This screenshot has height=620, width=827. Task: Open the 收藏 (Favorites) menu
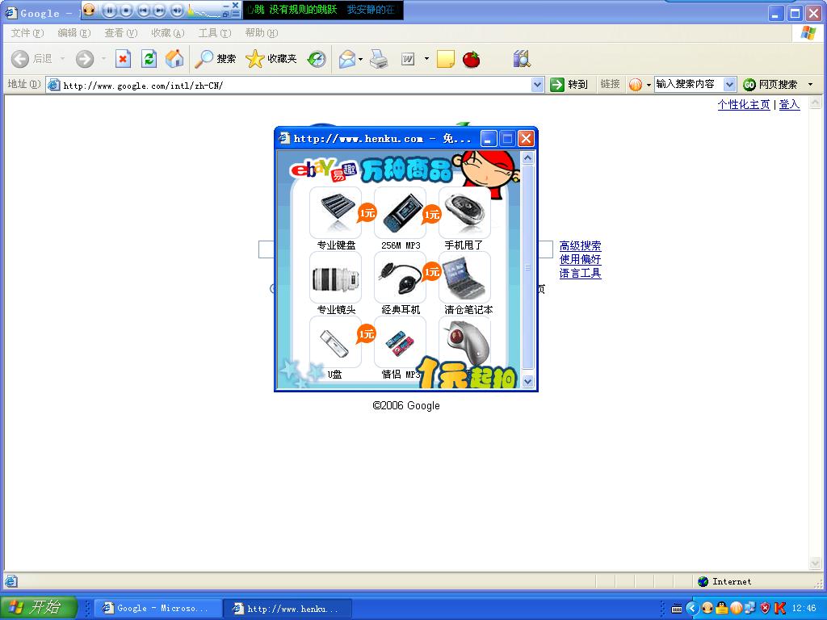click(x=168, y=32)
